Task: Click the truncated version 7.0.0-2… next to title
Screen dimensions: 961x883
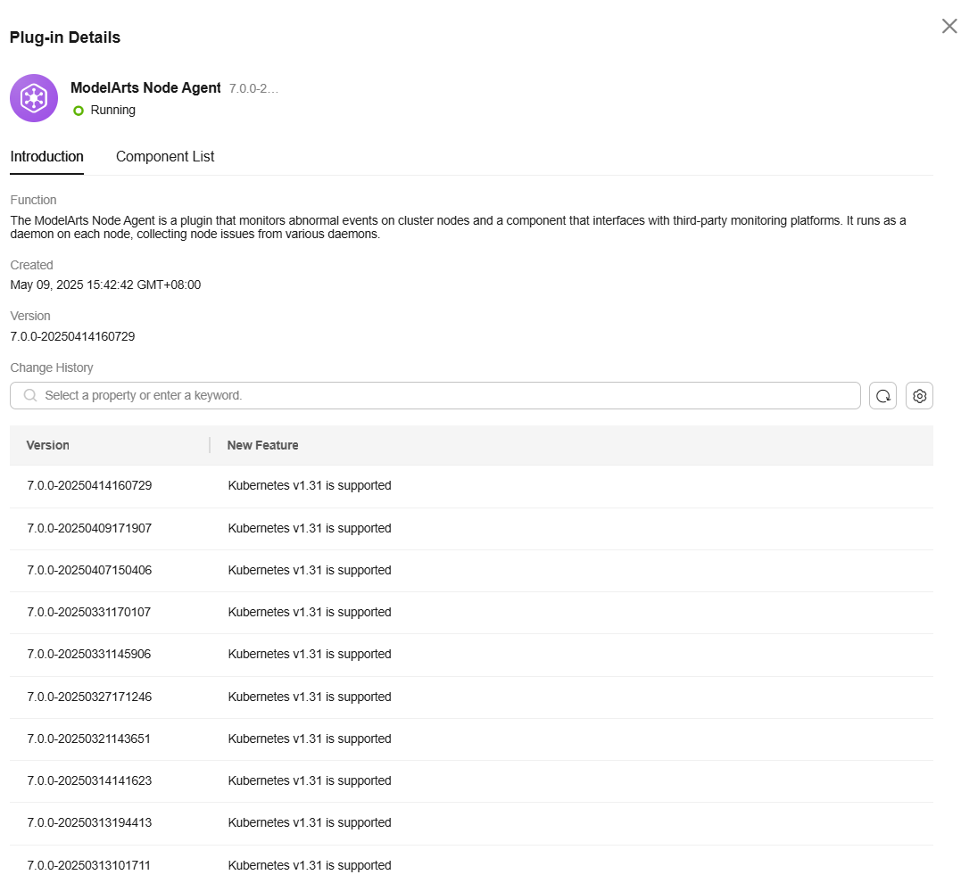Action: (253, 89)
